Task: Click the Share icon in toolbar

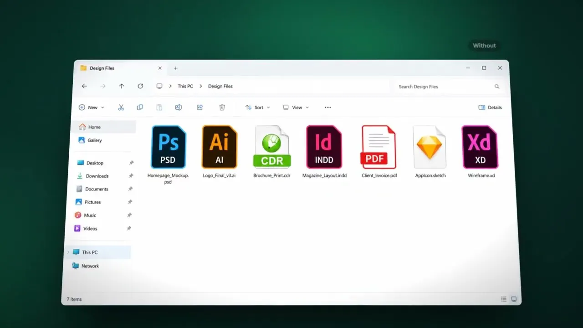Action: coord(199,108)
